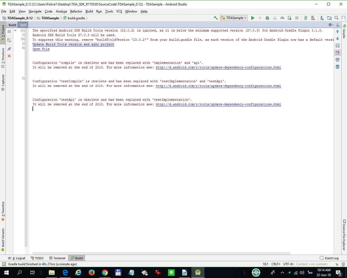347x278 pixels.
Task: Switch to the Sync tab
Action: [x=23, y=25]
